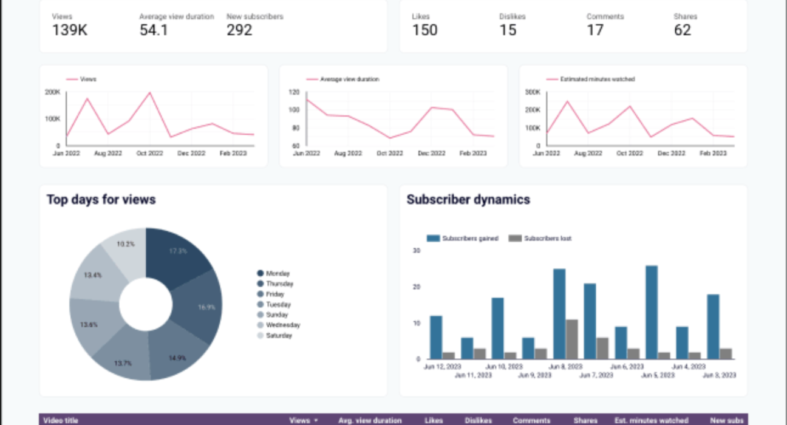Click the New subs column header

pyautogui.click(x=726, y=420)
